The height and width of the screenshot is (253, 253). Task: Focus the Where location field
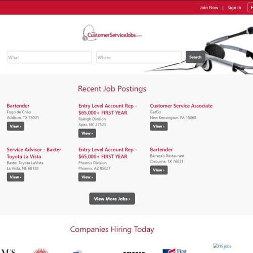click(x=139, y=57)
